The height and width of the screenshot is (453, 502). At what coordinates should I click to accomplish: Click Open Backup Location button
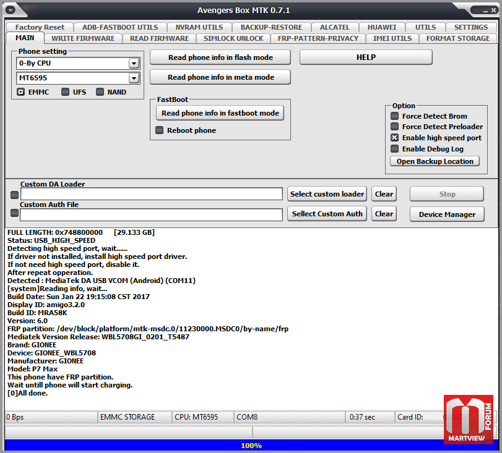435,161
